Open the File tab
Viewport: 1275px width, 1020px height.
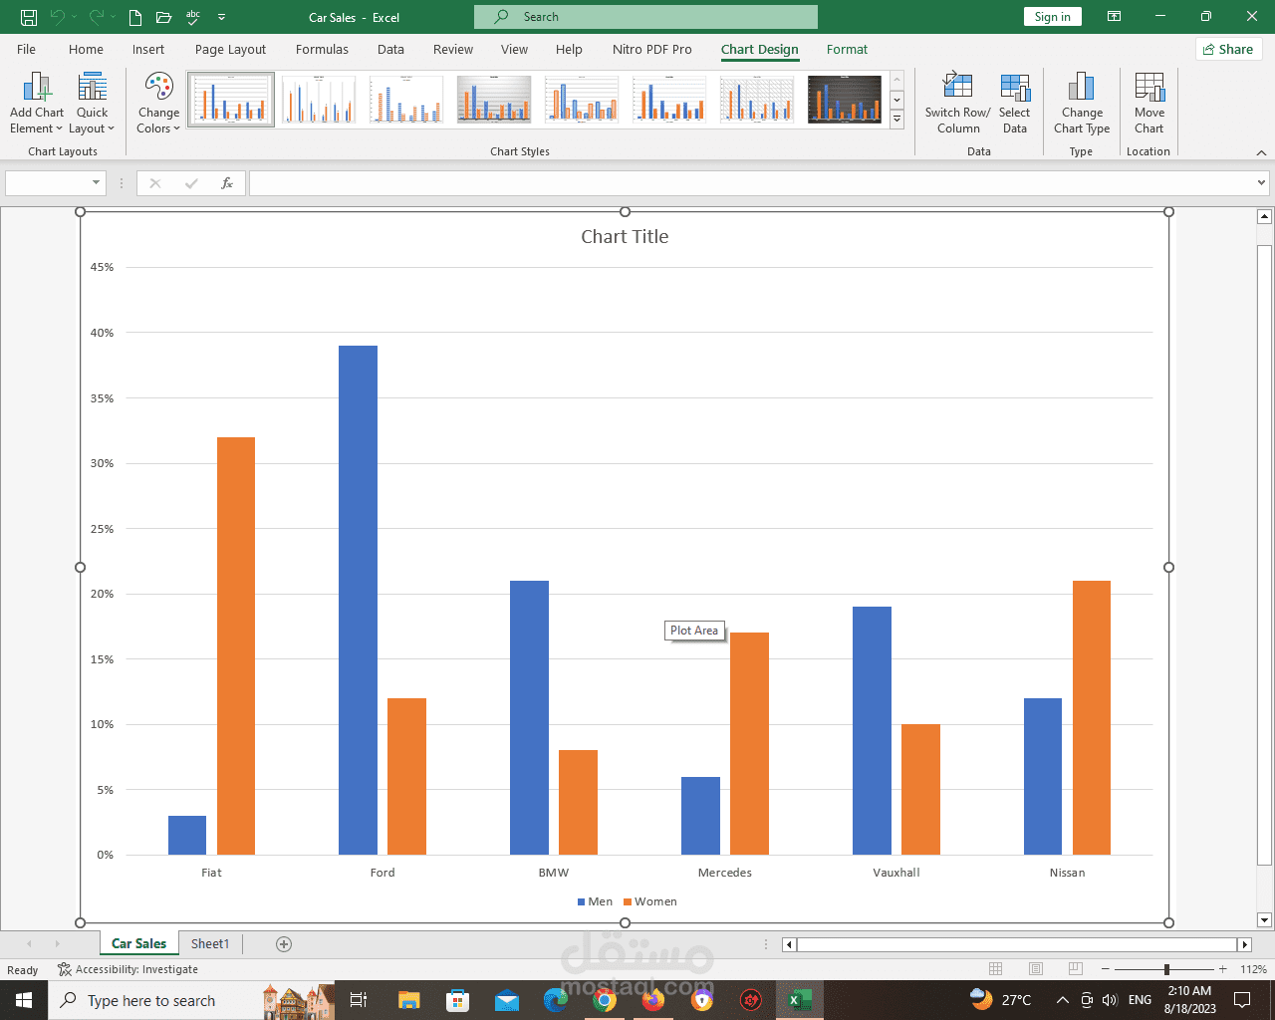point(27,49)
